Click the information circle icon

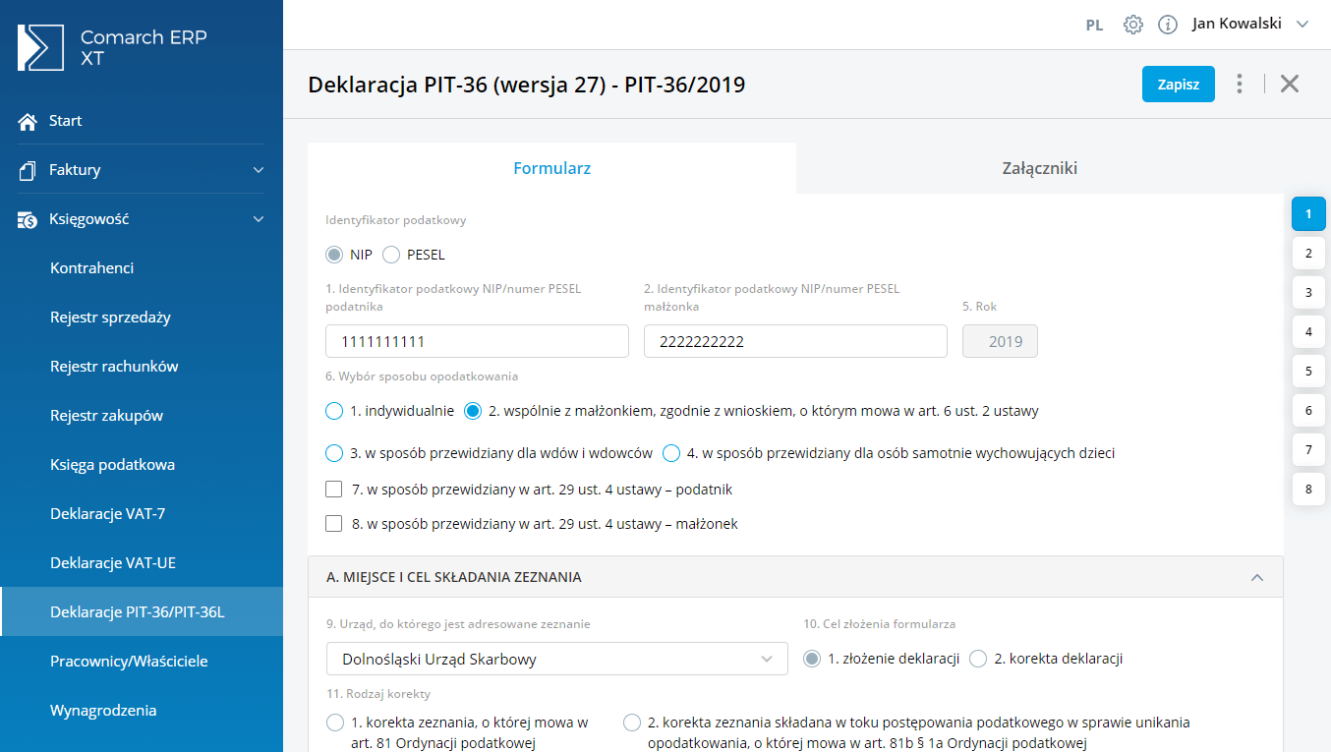point(1168,25)
